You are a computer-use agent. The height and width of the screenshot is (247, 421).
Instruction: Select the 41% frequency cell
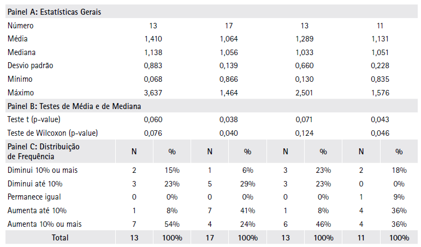coord(248,210)
